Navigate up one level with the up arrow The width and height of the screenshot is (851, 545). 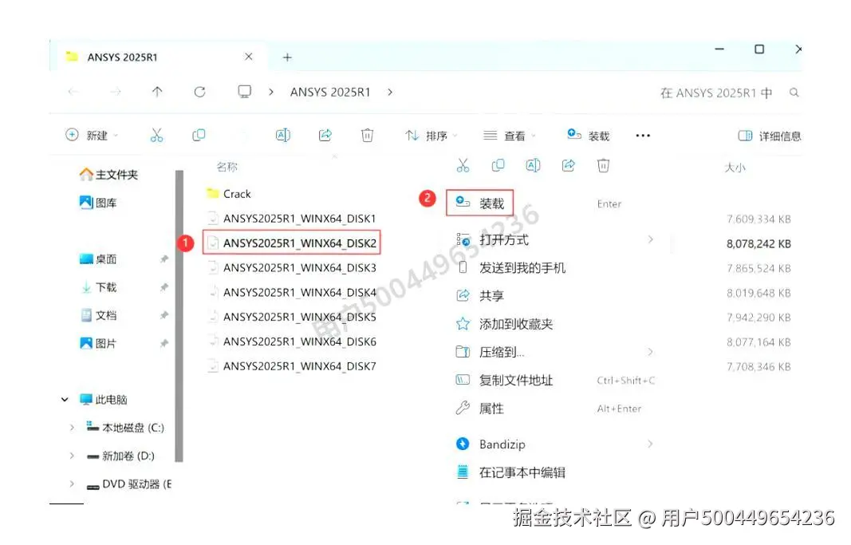pyautogui.click(x=157, y=91)
